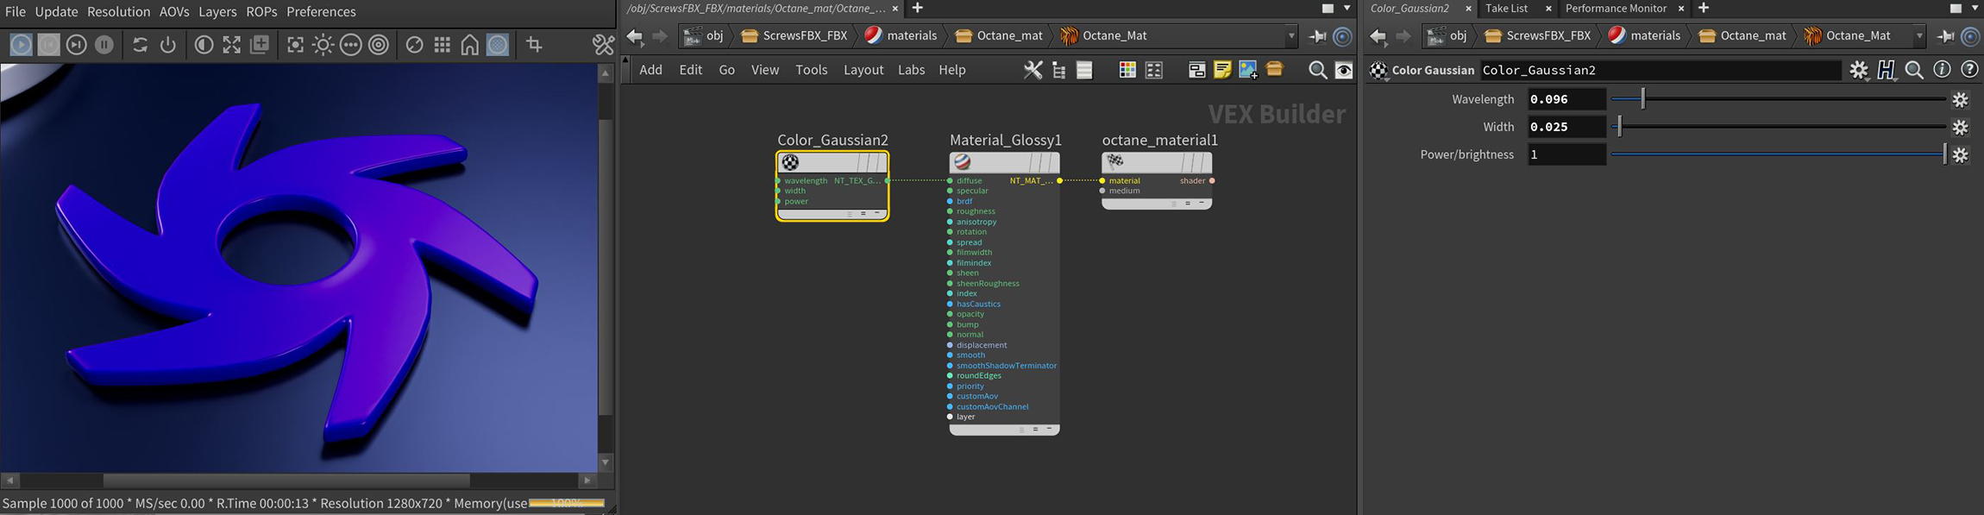The width and height of the screenshot is (1984, 515).
Task: Open the color palette grid icon
Action: 1127,70
